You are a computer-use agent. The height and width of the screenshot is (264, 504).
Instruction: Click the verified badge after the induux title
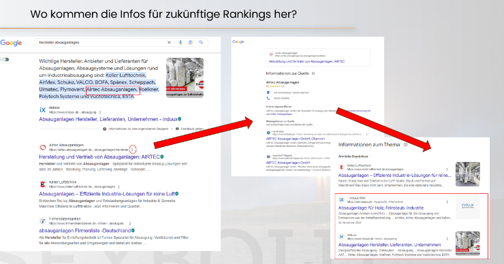180,119
